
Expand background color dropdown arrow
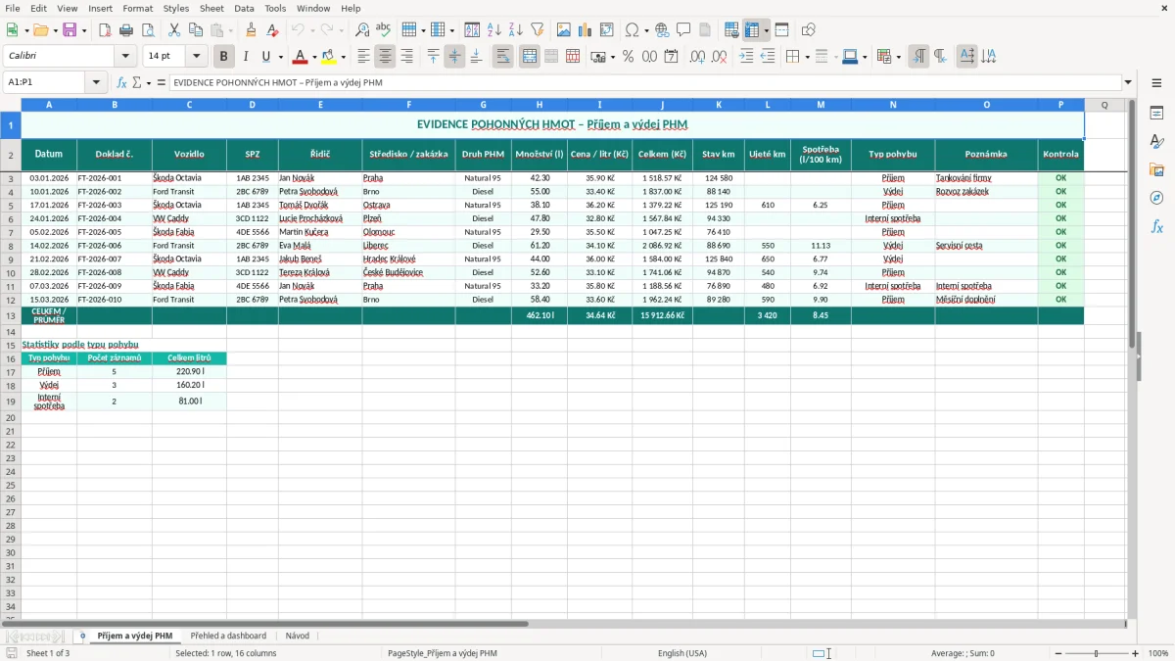click(343, 57)
